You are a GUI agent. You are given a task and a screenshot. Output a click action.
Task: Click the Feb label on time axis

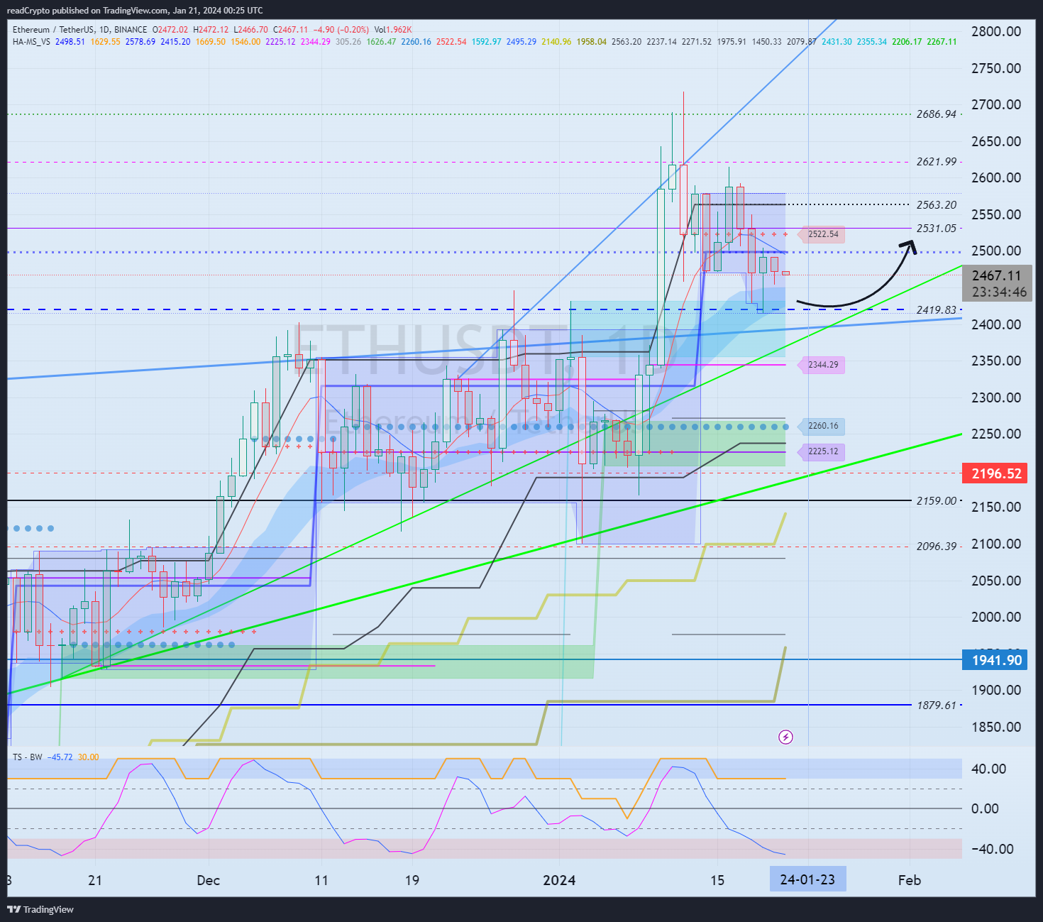click(910, 880)
